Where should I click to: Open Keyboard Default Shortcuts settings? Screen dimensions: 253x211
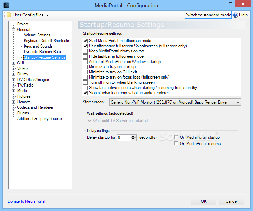47,41
